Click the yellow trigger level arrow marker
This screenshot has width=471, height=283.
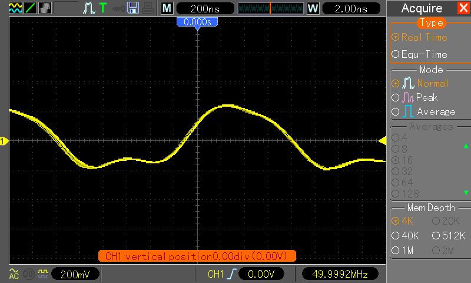382,140
